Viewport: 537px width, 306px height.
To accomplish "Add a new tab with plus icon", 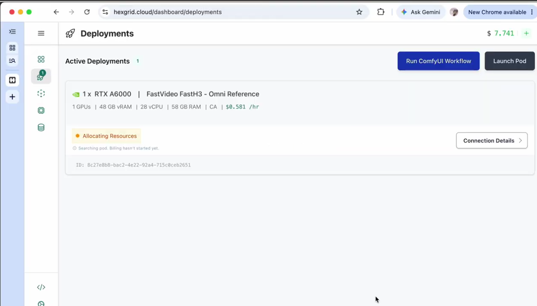I will click(12, 97).
